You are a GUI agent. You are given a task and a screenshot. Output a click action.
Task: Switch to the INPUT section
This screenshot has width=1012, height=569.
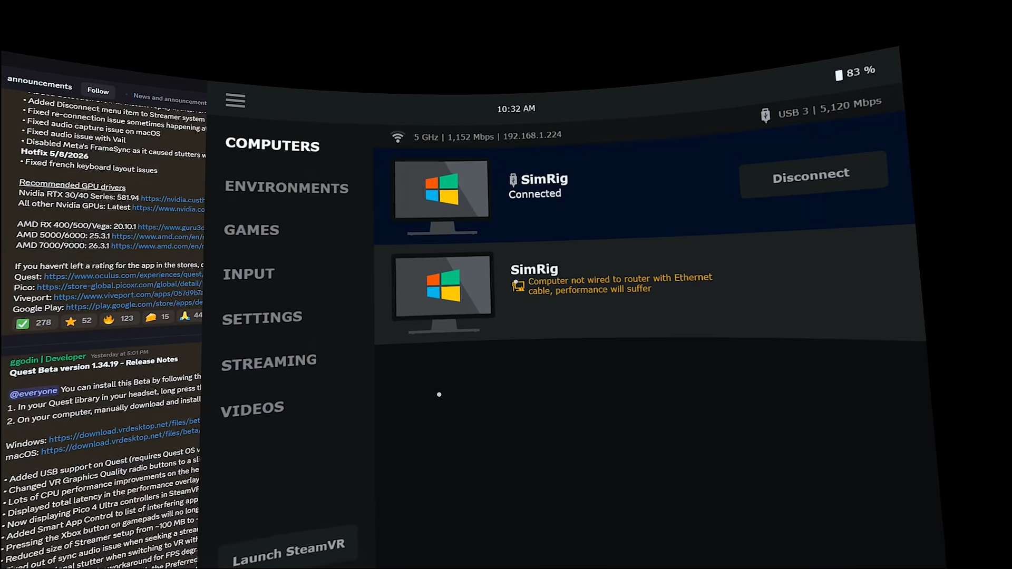(248, 274)
